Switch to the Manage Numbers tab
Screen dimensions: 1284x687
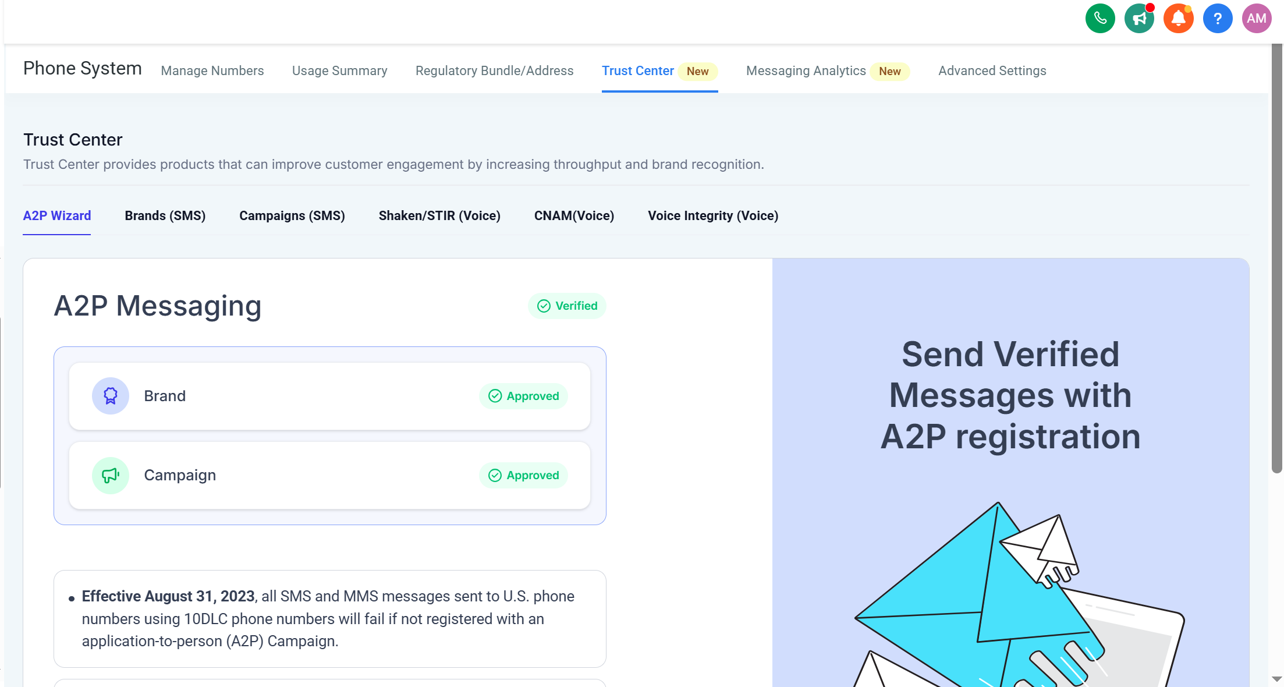tap(212, 71)
